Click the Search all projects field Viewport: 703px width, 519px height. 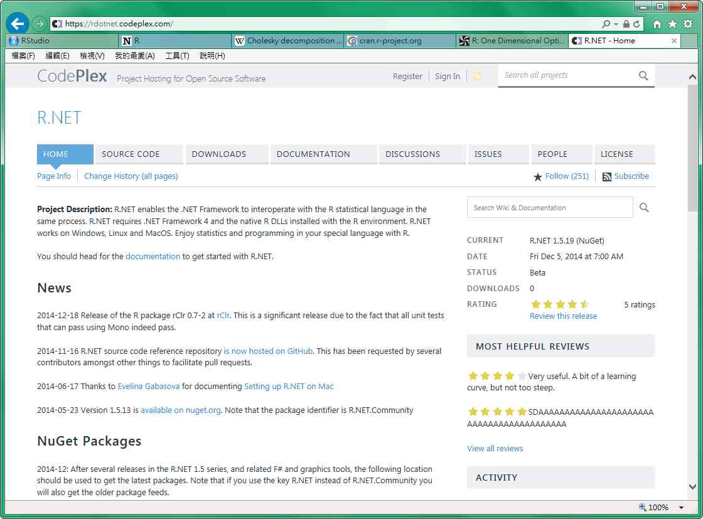(567, 75)
